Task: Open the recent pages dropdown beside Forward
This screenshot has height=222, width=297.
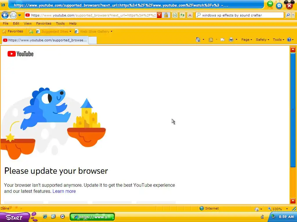Action: coord(19,15)
